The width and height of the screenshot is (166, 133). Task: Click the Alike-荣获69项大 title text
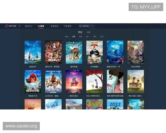[x=93, y=96]
